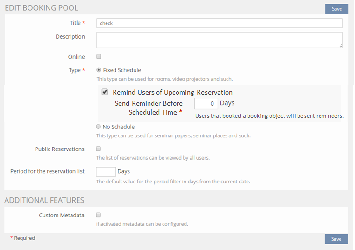Click the 'Period for the reservation list' label
The image size is (355, 250).
click(x=47, y=171)
